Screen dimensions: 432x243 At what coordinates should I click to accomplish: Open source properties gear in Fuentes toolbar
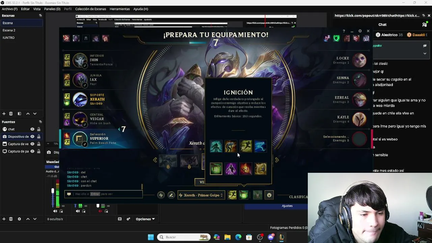(x=19, y=219)
